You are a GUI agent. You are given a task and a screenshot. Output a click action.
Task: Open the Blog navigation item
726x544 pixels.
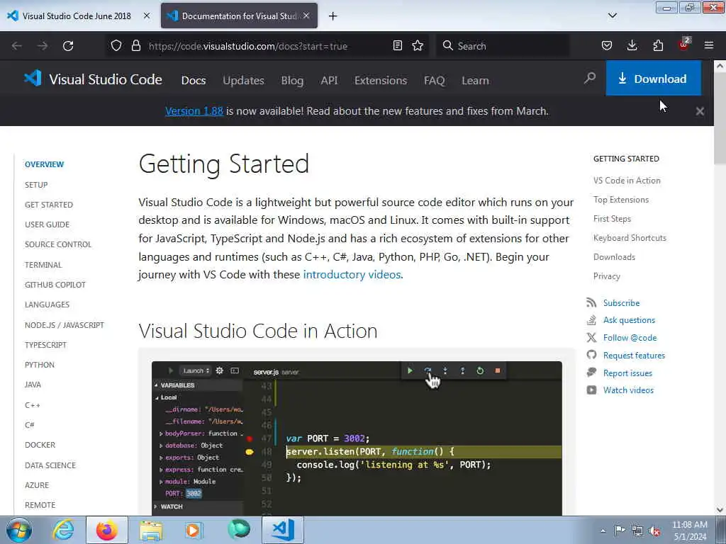pyautogui.click(x=292, y=81)
